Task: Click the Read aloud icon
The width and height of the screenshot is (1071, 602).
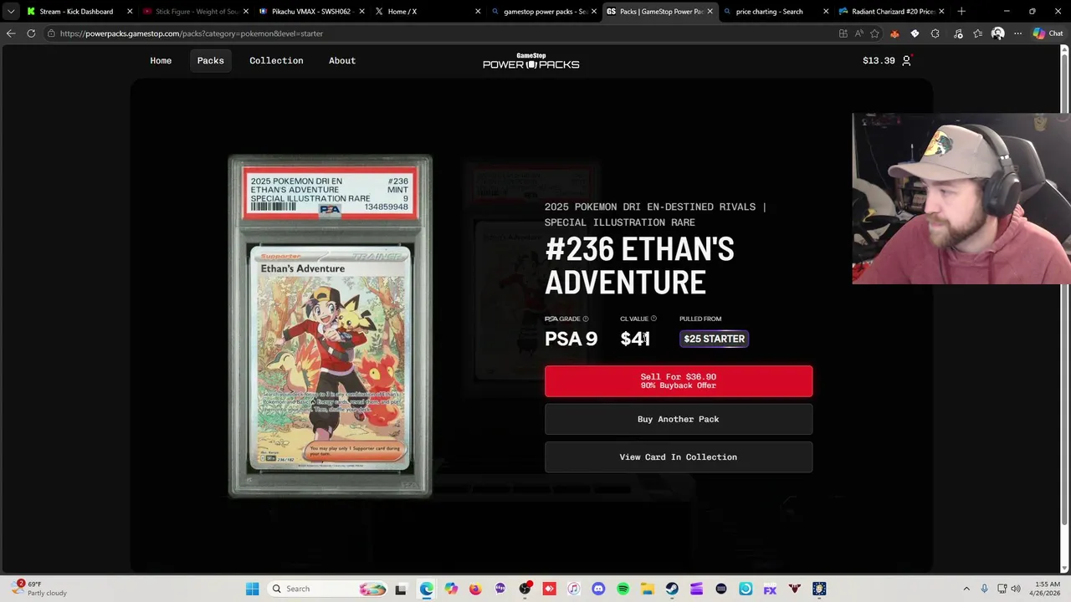Action: click(x=858, y=33)
